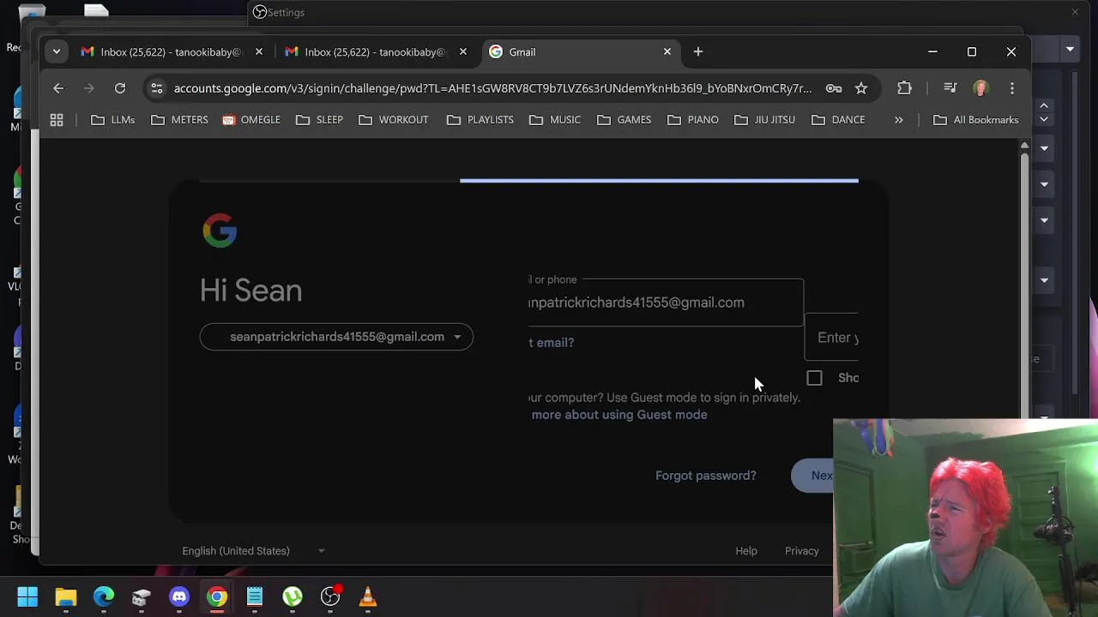Click the Settings window title
Image resolution: width=1098 pixels, height=617 pixels.
coord(286,12)
